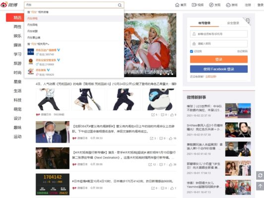The image size is (264, 198).
Task: Like the 木村拓哉 album post showing 39
Action: (170, 164)
